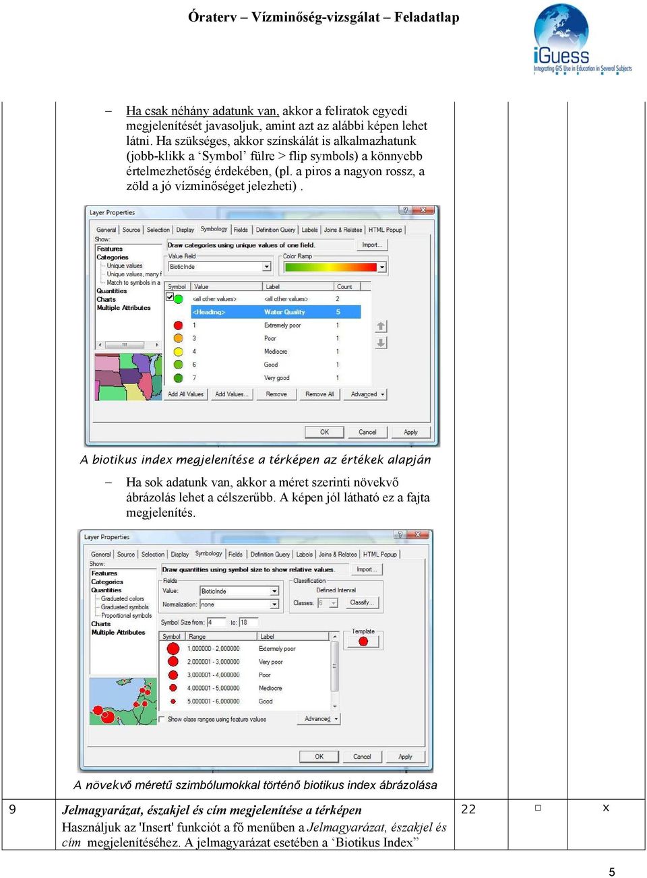Select Unique values under Categories
This screenshot has height=878, width=647.
(x=125, y=265)
